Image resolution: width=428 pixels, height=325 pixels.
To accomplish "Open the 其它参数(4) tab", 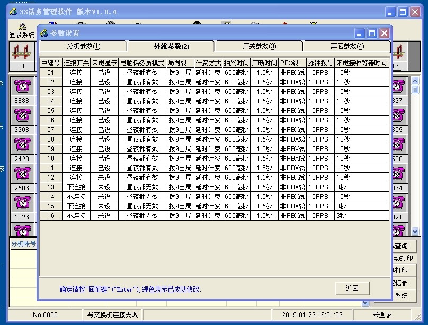I will point(347,46).
